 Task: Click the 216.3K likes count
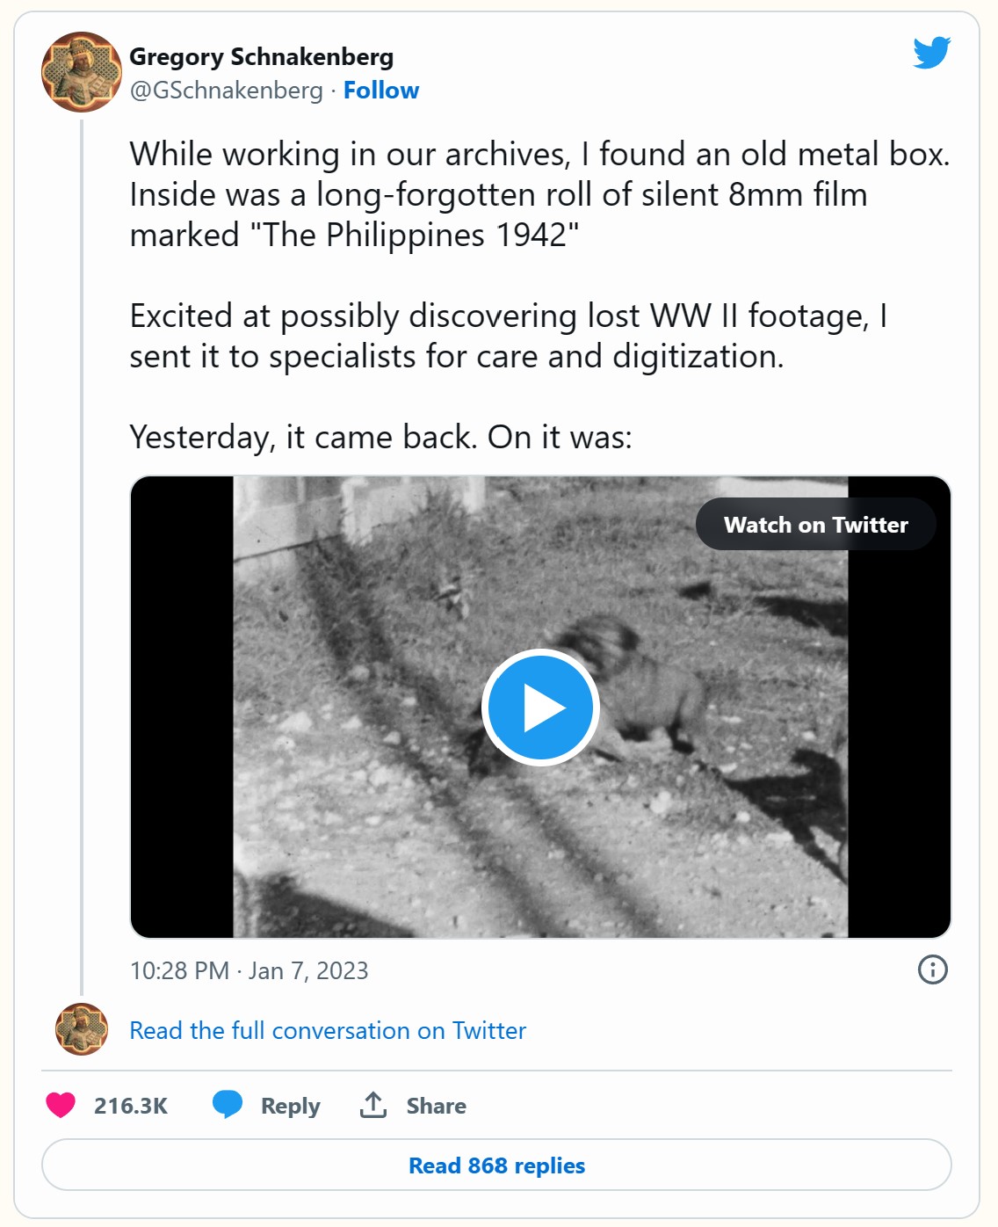pos(130,1106)
